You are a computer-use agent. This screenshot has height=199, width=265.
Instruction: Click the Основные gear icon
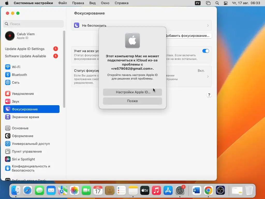8,128
